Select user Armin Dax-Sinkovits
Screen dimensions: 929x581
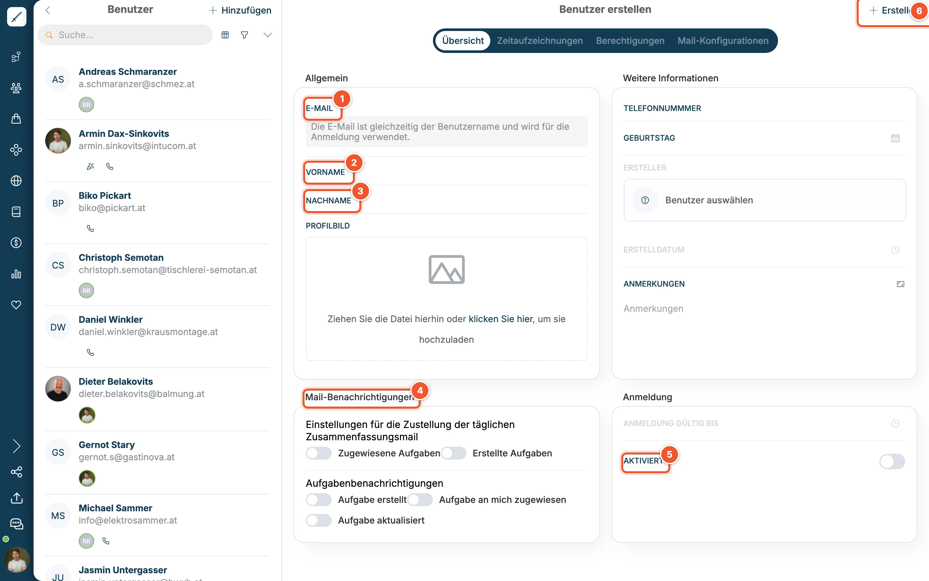pos(157,151)
